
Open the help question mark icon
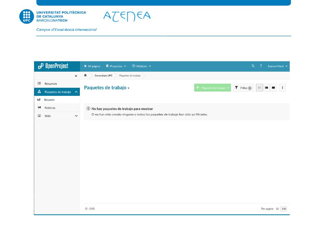pyautogui.click(x=261, y=66)
